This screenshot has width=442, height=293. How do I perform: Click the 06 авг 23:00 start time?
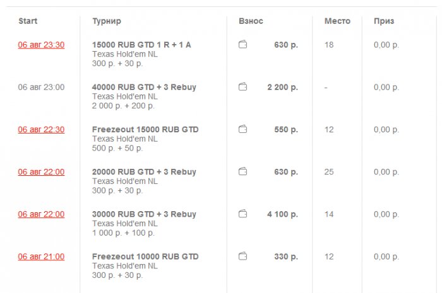[41, 87]
